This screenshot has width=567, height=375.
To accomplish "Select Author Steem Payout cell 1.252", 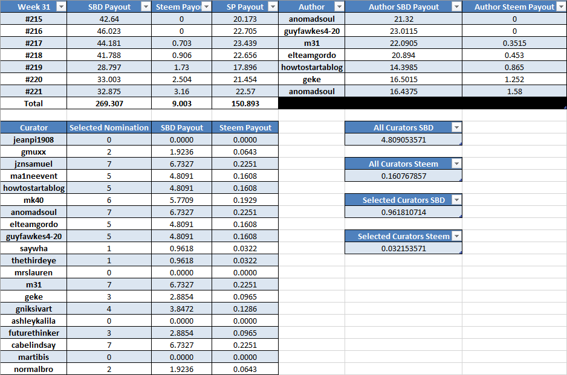I will click(514, 80).
